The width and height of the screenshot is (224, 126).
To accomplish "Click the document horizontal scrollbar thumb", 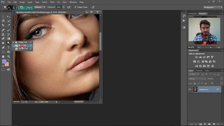I will pyautogui.click(x=79, y=102).
